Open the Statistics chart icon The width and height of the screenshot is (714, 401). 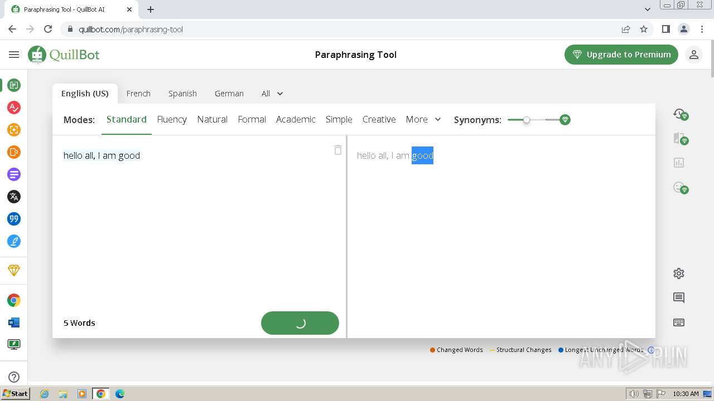point(679,163)
